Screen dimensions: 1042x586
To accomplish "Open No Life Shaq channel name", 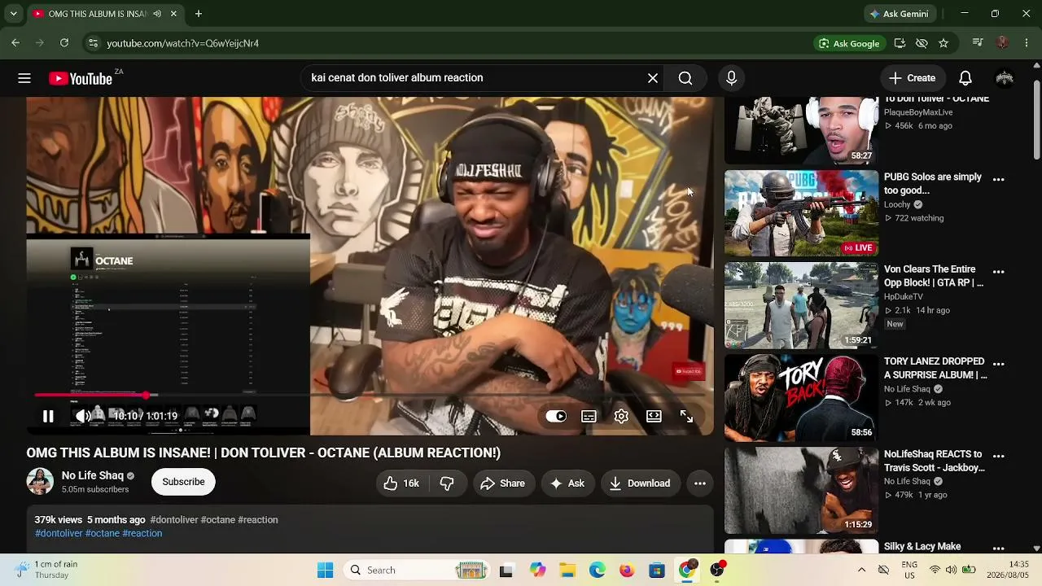I will pos(93,475).
